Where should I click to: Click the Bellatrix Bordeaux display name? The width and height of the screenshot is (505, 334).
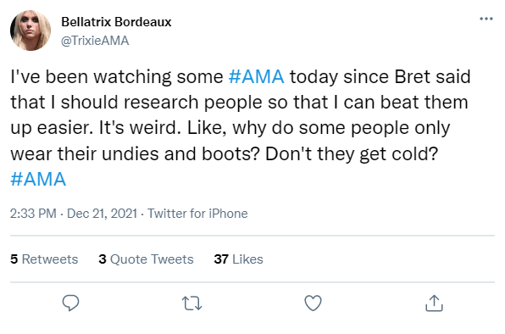(116, 22)
